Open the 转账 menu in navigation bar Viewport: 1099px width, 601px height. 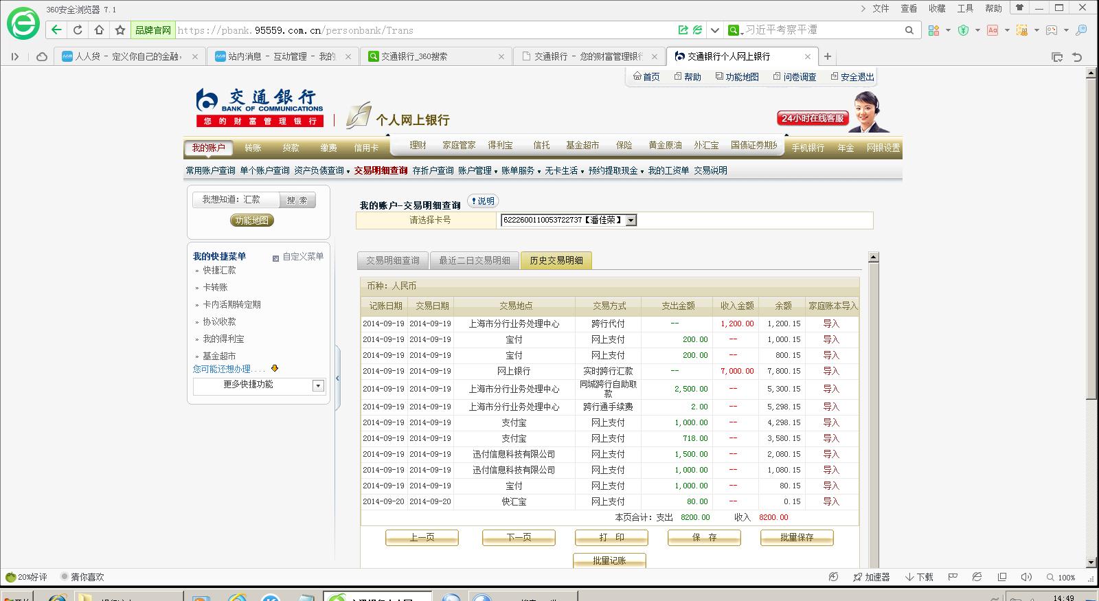point(253,148)
